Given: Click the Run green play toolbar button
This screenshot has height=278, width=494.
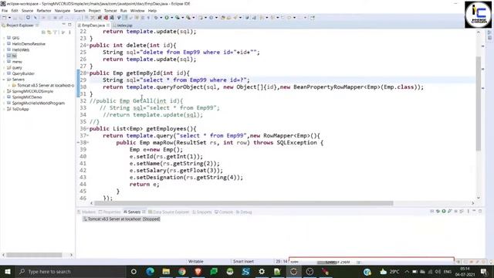Looking at the screenshot, I should pos(167,18).
